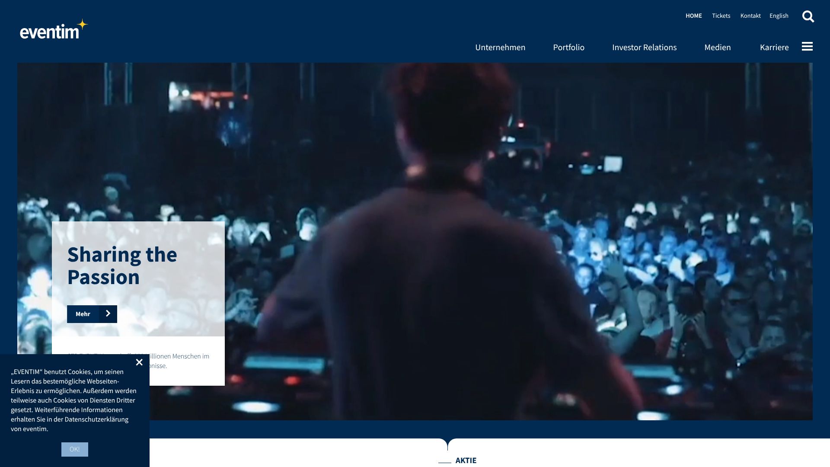Click the Mehr button
The width and height of the screenshot is (830, 467).
tap(83, 314)
